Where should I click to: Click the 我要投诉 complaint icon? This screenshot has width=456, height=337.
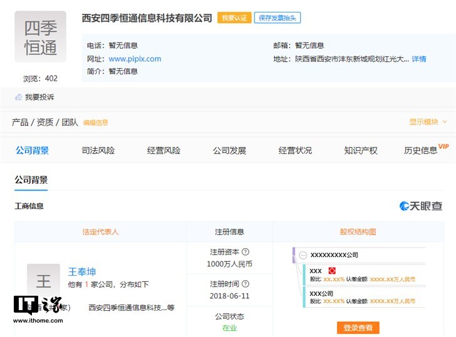[19, 97]
